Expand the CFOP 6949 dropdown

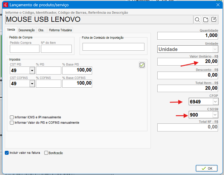coord(215,102)
